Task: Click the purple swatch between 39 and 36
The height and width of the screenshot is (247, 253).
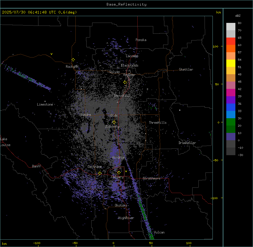Action: 231,100
